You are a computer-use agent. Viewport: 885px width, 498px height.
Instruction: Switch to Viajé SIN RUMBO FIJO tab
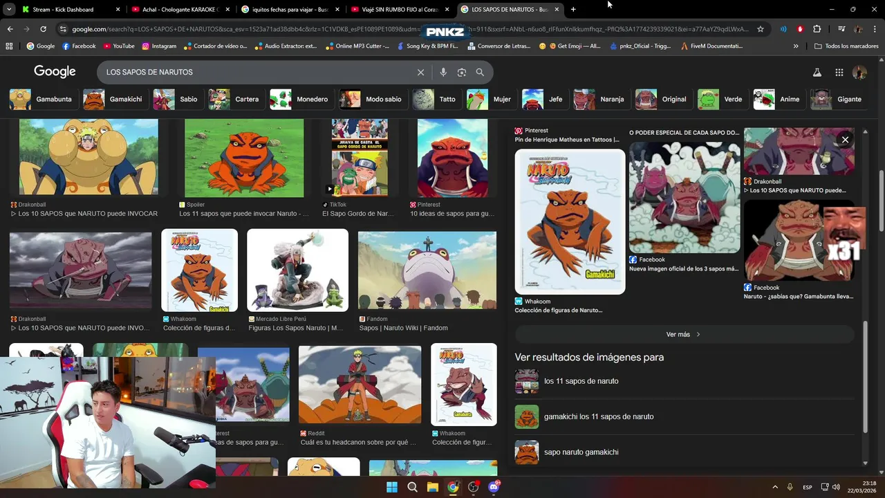pyautogui.click(x=400, y=9)
